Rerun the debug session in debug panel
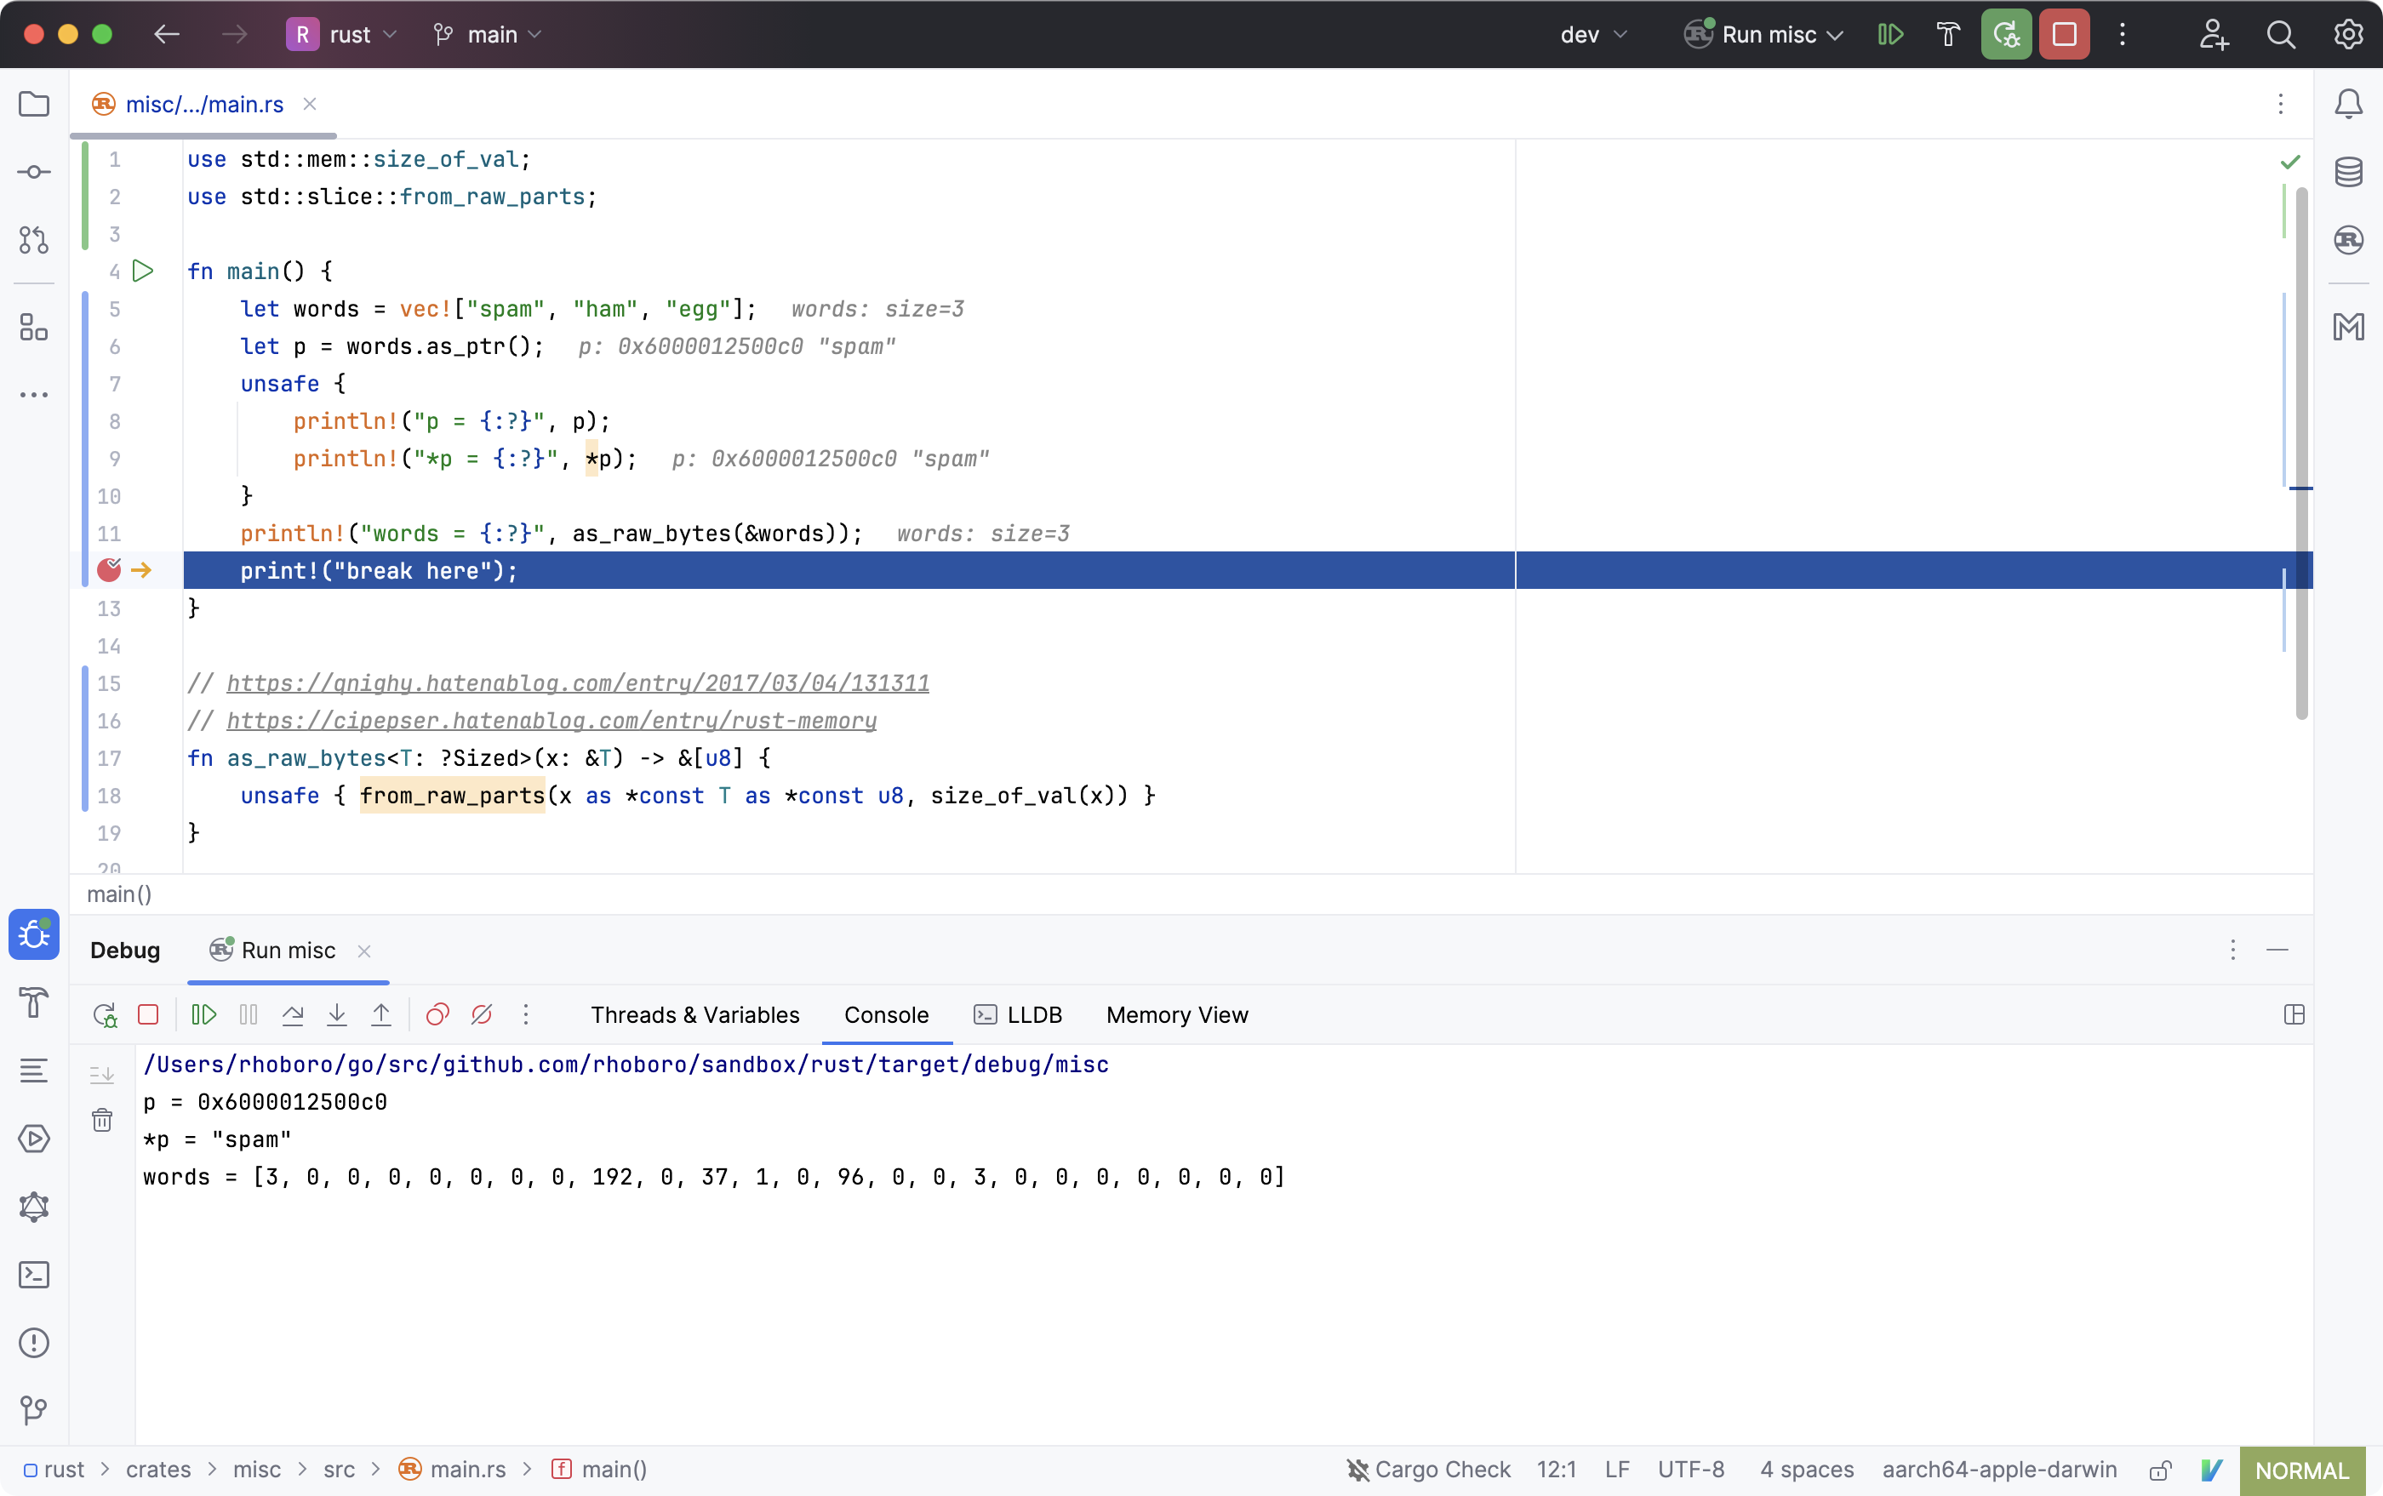This screenshot has width=2383, height=1496. click(105, 1014)
